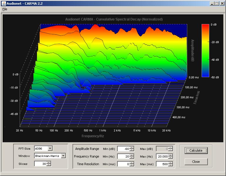Increase Time Resolution Min with up arrow

pos(132,163)
